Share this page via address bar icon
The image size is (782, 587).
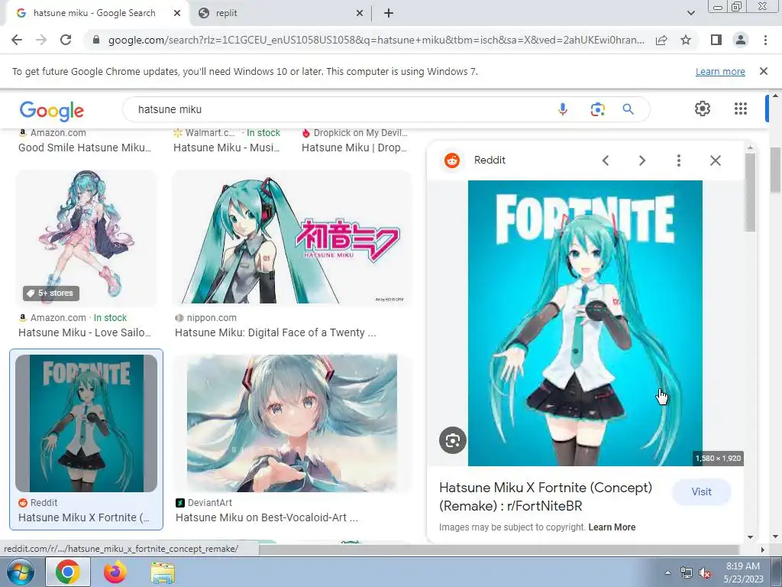click(661, 40)
